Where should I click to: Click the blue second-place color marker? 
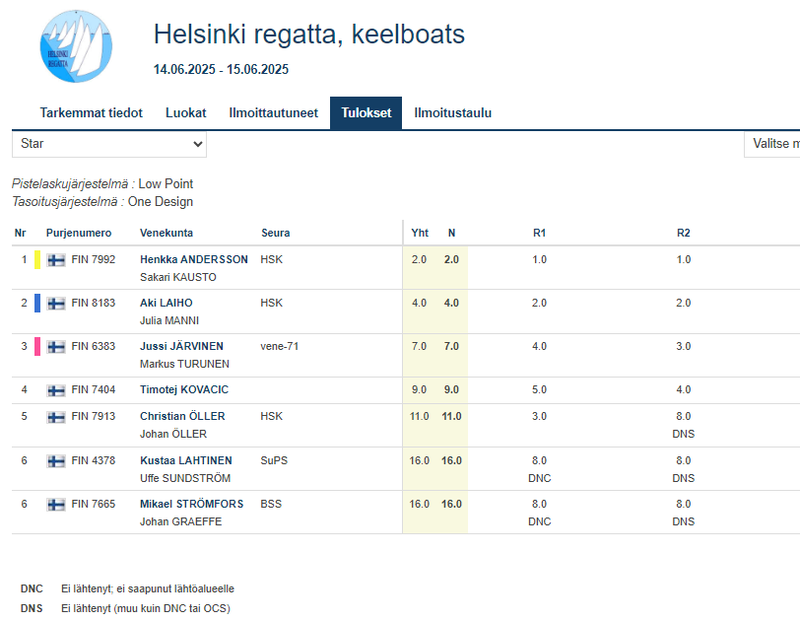[37, 304]
